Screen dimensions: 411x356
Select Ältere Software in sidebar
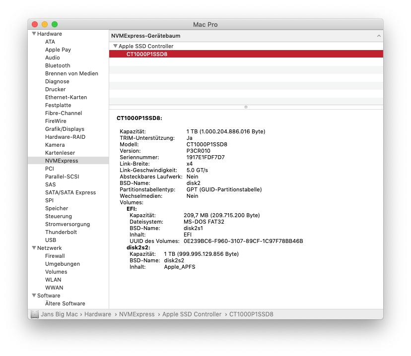pyautogui.click(x=65, y=303)
